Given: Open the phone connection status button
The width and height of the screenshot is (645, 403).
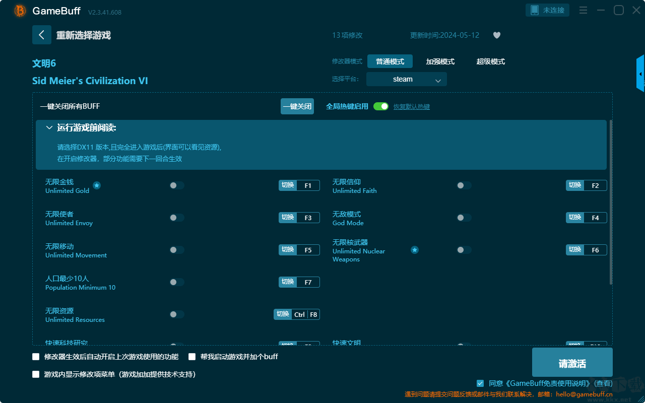Looking at the screenshot, I should pyautogui.click(x=548, y=10).
